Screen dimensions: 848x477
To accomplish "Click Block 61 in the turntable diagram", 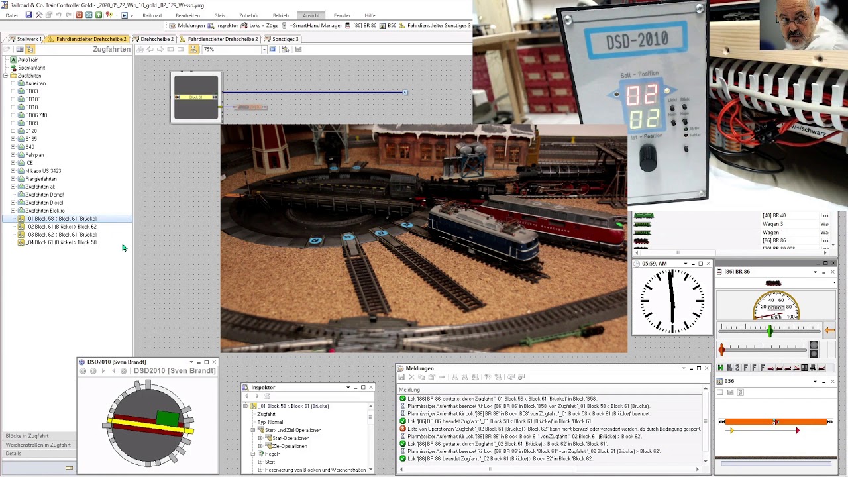I will (196, 97).
